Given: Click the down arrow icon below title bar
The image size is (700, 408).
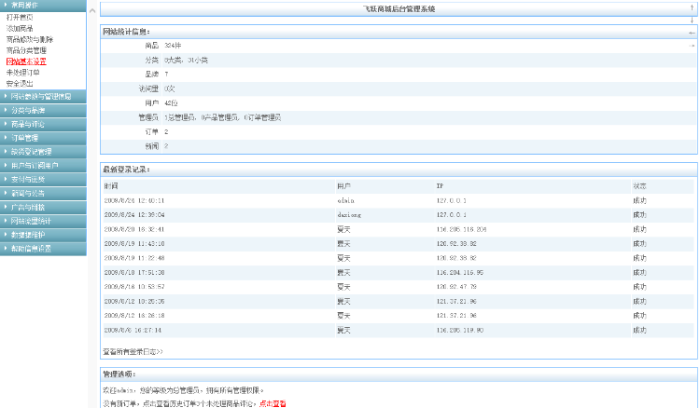Looking at the screenshot, I should pyautogui.click(x=692, y=20).
